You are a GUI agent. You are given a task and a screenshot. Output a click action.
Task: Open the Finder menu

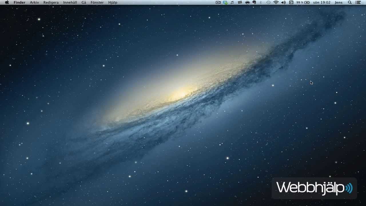coord(19,3)
